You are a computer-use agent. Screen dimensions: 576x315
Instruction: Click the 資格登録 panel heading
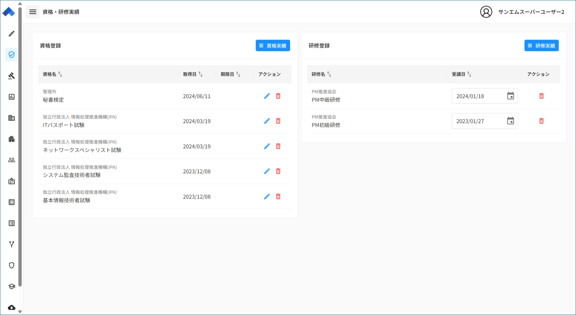point(50,46)
